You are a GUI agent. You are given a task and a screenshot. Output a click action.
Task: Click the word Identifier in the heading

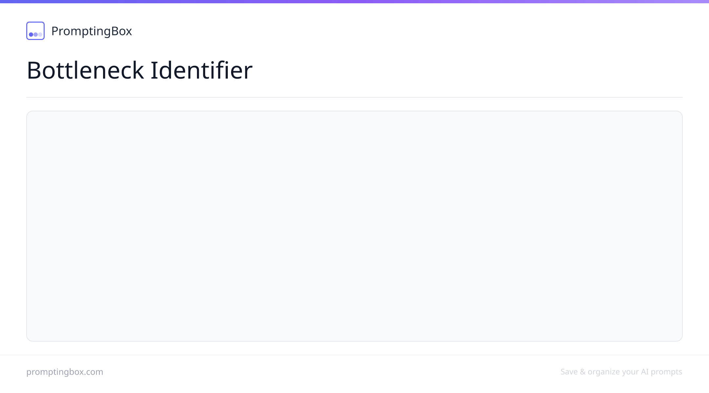(202, 70)
